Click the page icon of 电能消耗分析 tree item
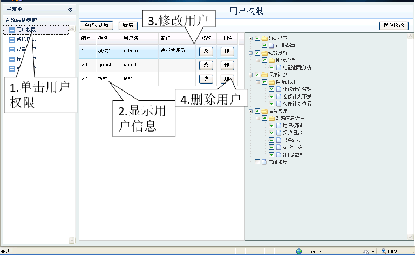The image size is (415, 256). [278, 67]
